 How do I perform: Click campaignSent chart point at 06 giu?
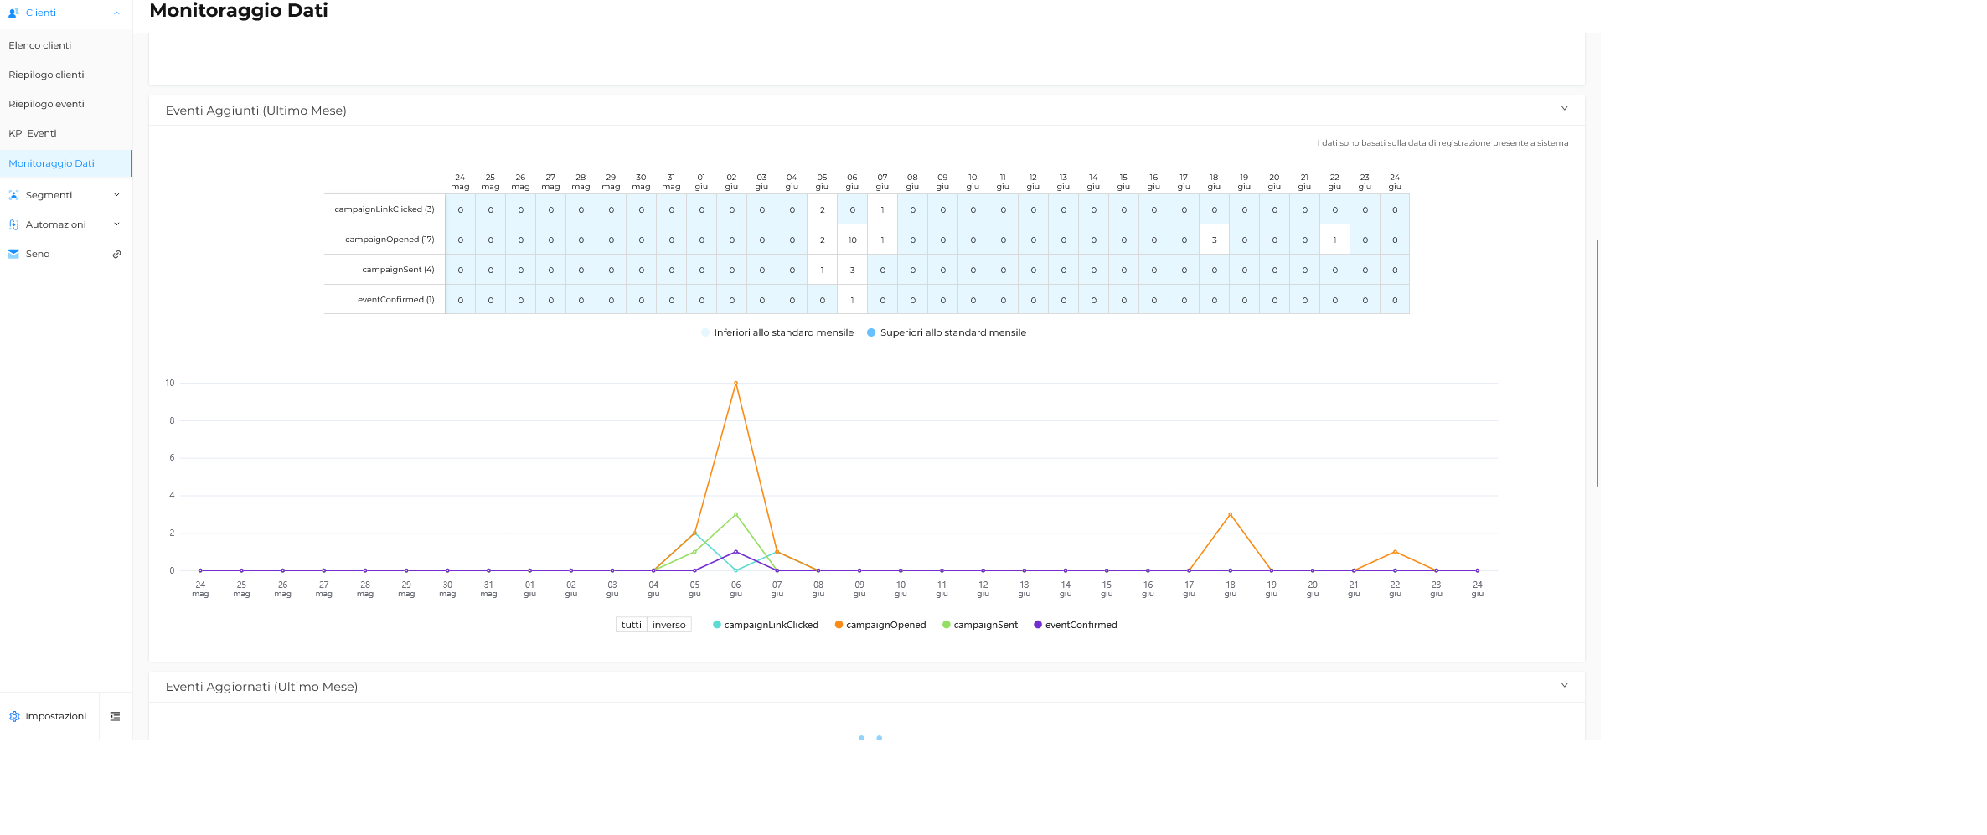[735, 514]
